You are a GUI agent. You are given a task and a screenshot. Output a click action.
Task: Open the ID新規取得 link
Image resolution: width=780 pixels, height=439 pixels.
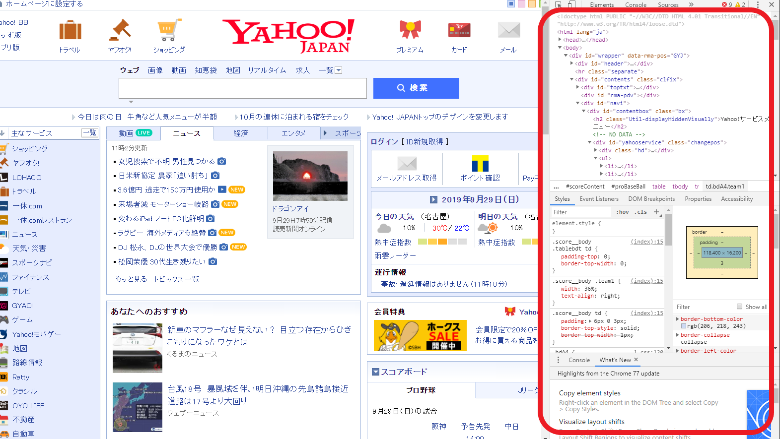425,142
